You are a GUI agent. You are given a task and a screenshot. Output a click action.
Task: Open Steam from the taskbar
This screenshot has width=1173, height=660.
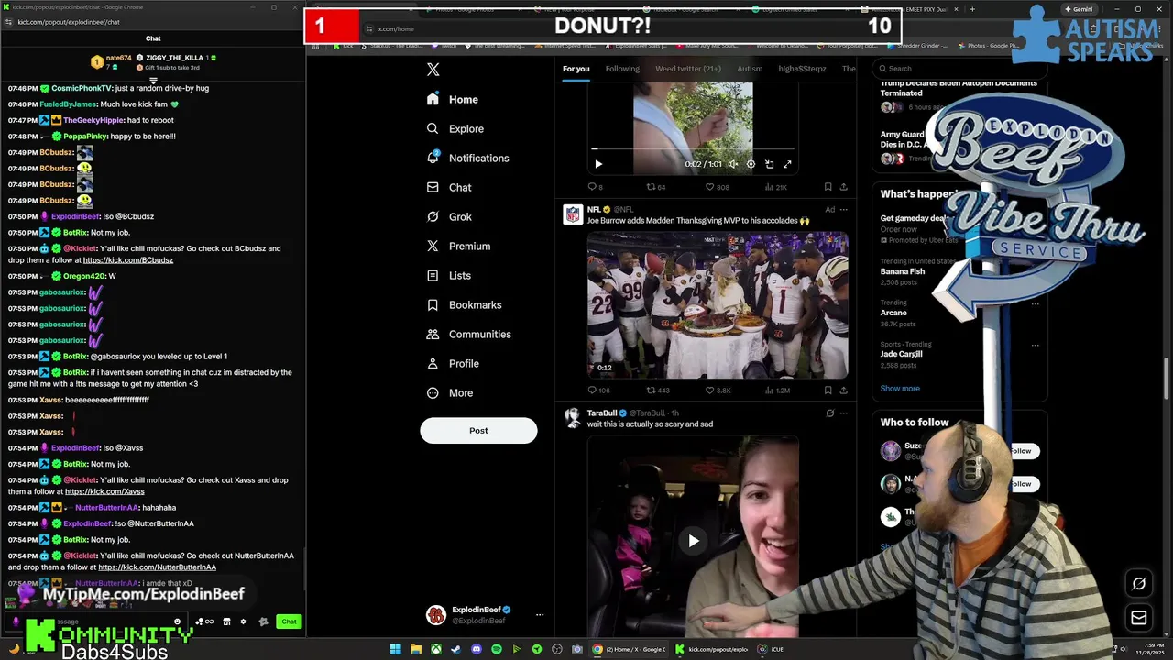[456, 649]
